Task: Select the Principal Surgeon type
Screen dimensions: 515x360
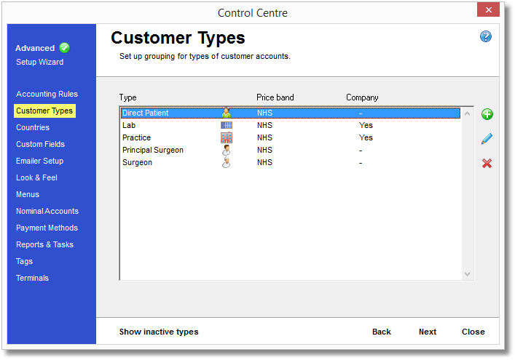Action: point(291,150)
